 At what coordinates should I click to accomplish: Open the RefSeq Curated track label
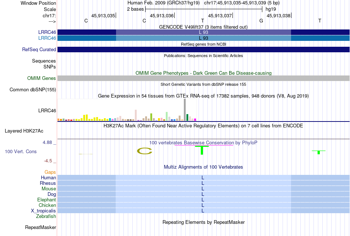pos(39,50)
